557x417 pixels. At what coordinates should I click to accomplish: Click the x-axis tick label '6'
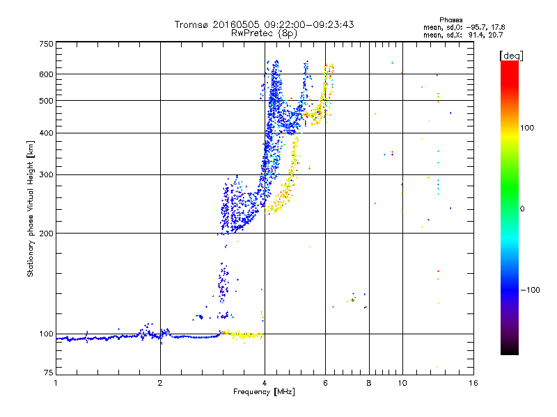point(325,383)
